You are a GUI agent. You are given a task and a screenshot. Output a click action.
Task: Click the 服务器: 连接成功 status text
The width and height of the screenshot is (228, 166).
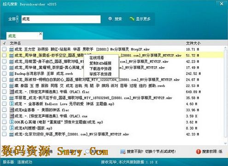pyautogui.click(x=18, y=162)
